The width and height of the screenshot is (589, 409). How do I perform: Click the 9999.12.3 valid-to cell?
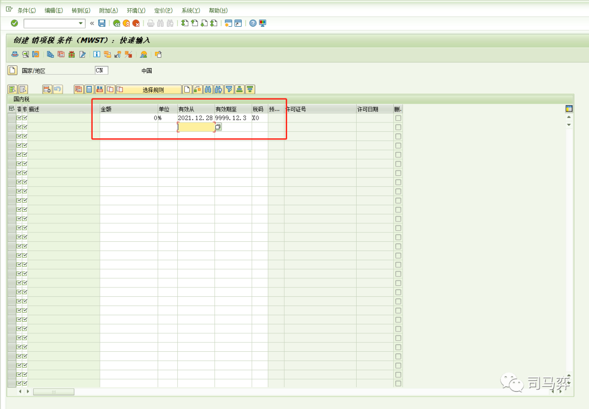tap(233, 118)
